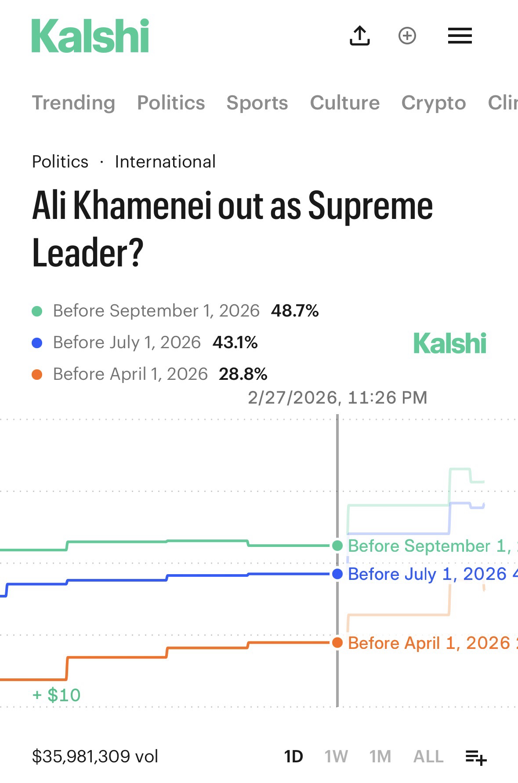
Task: Select the 1D chart time range
Action: (293, 757)
